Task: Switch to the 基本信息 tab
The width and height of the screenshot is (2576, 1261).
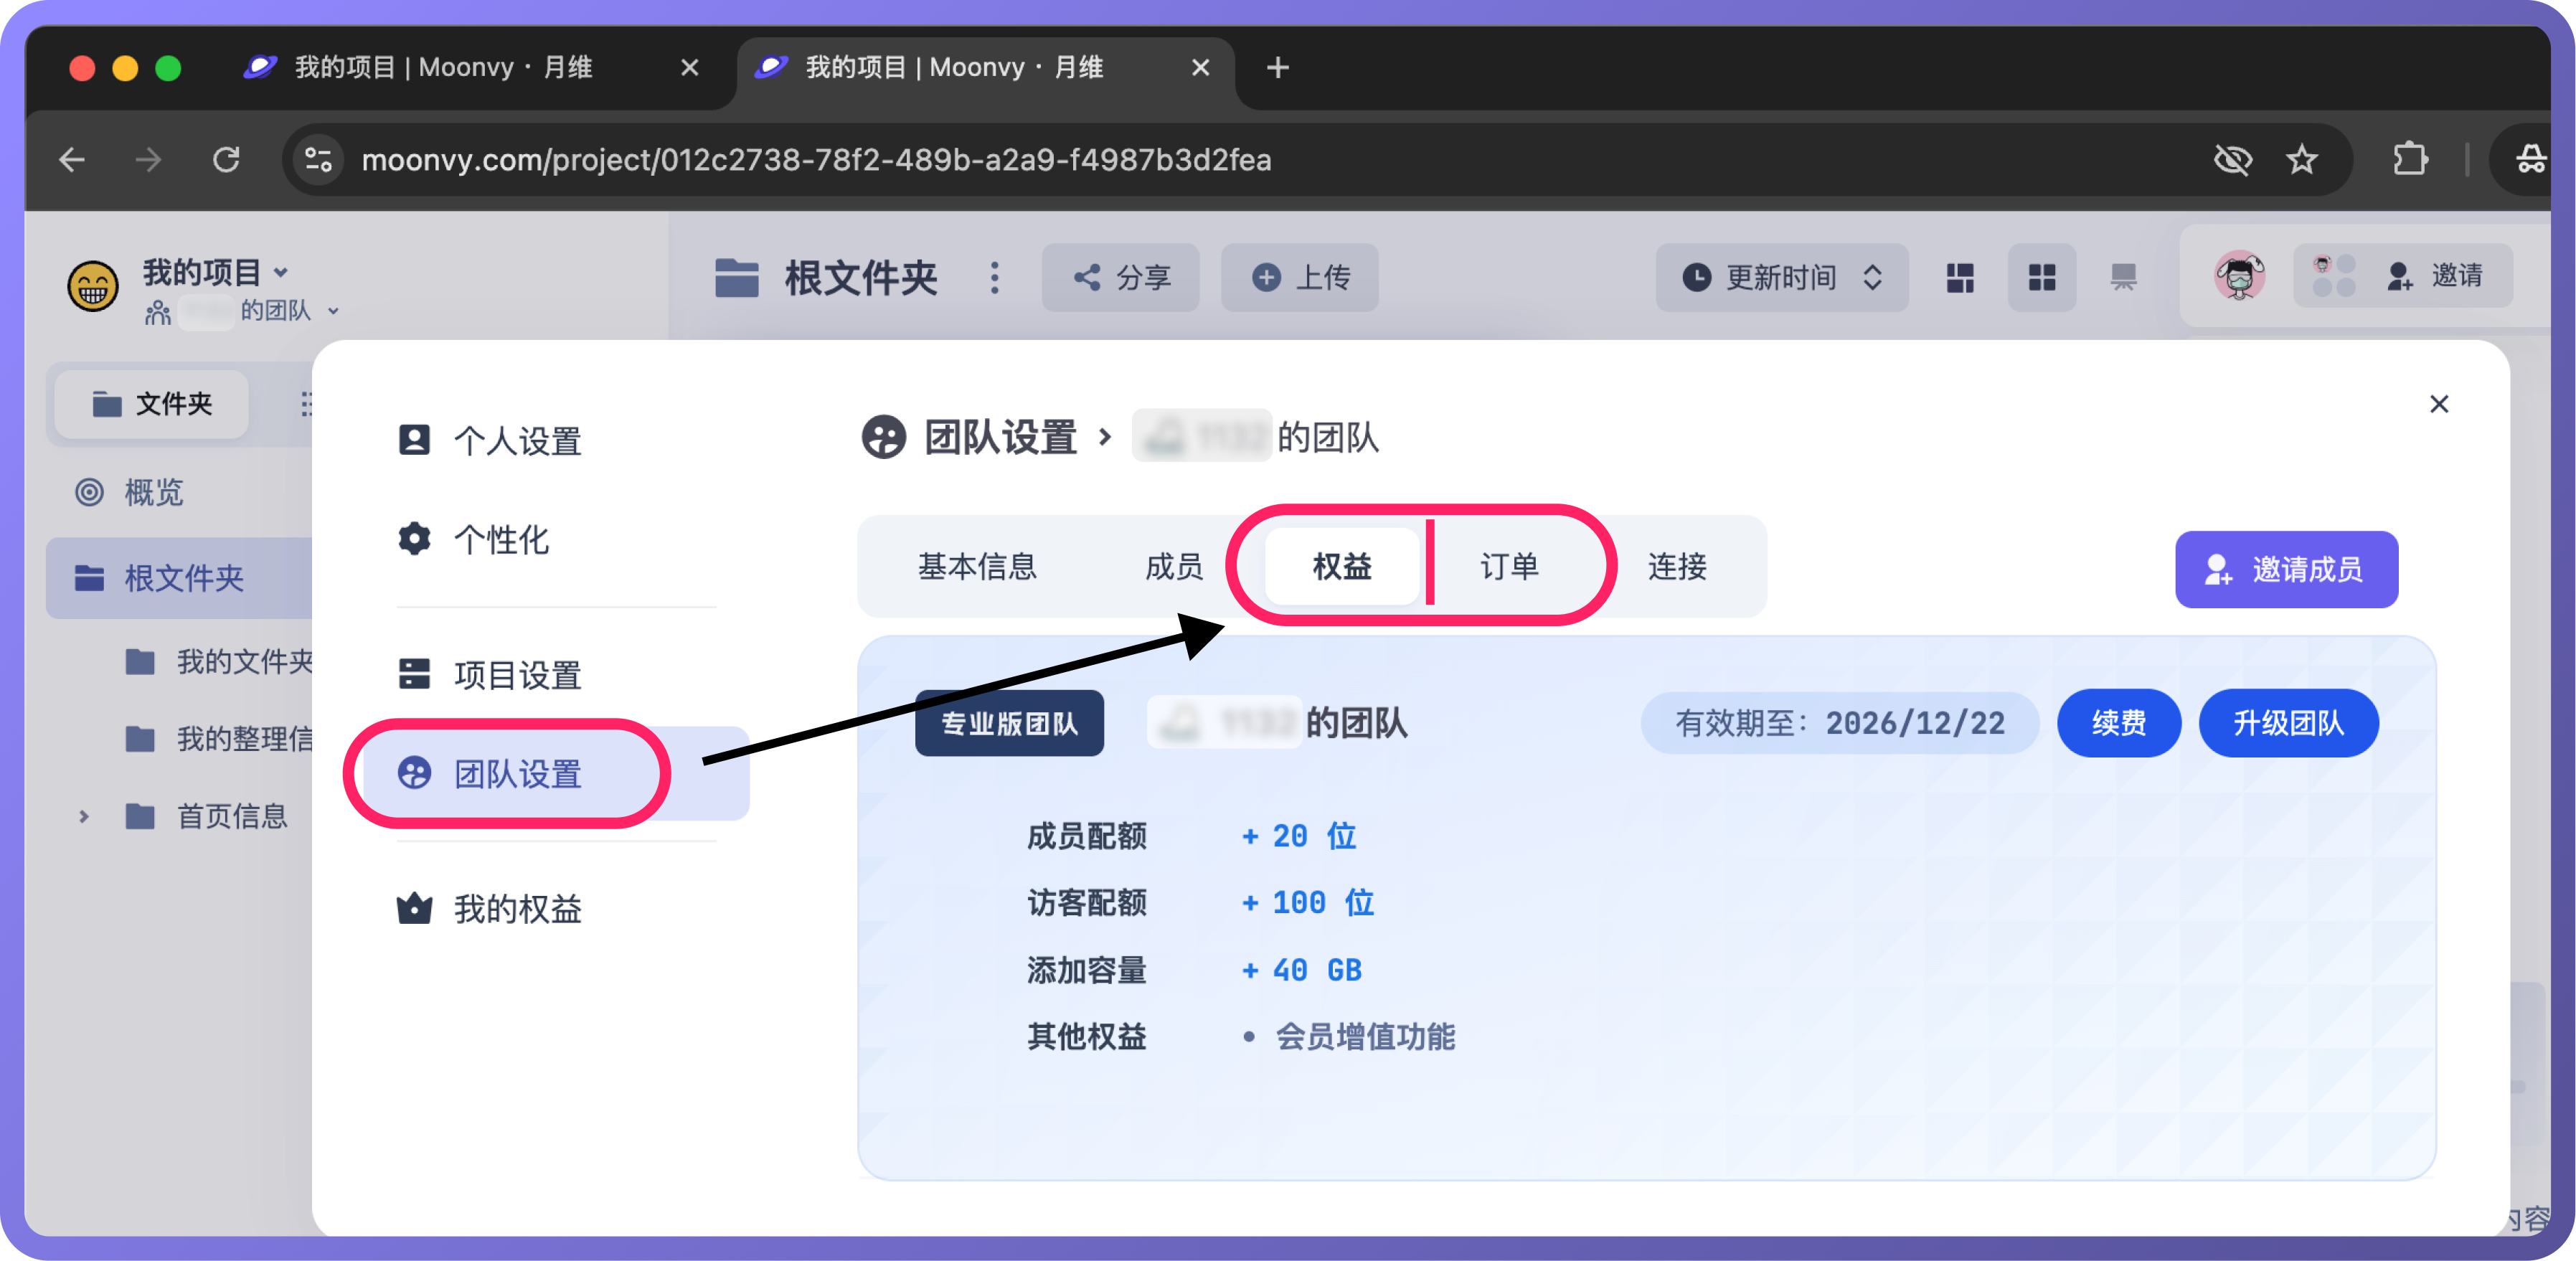Action: [976, 567]
